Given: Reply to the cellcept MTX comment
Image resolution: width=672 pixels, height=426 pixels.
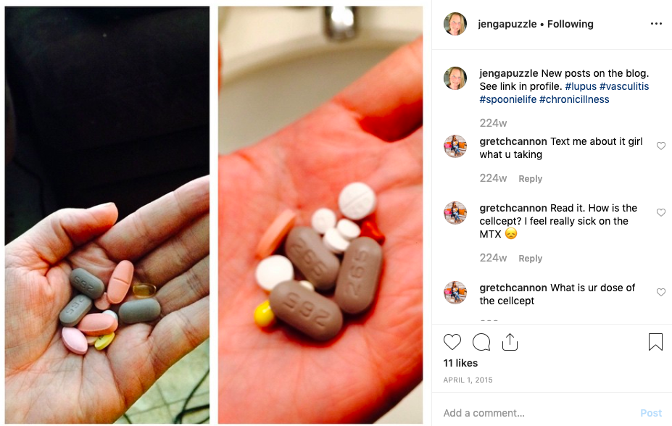Looking at the screenshot, I should pyautogui.click(x=531, y=258).
